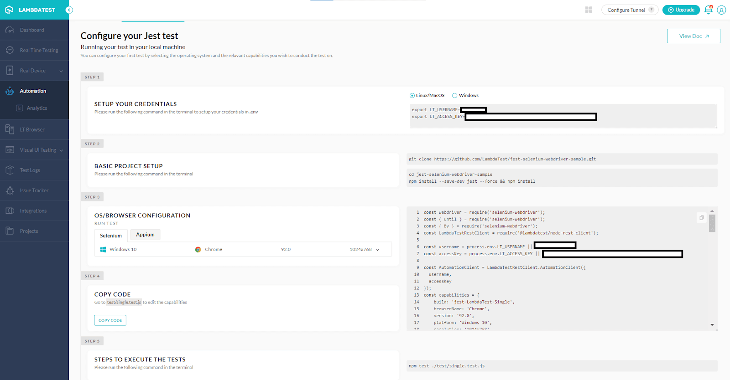Click the apps grid icon in header

point(589,10)
